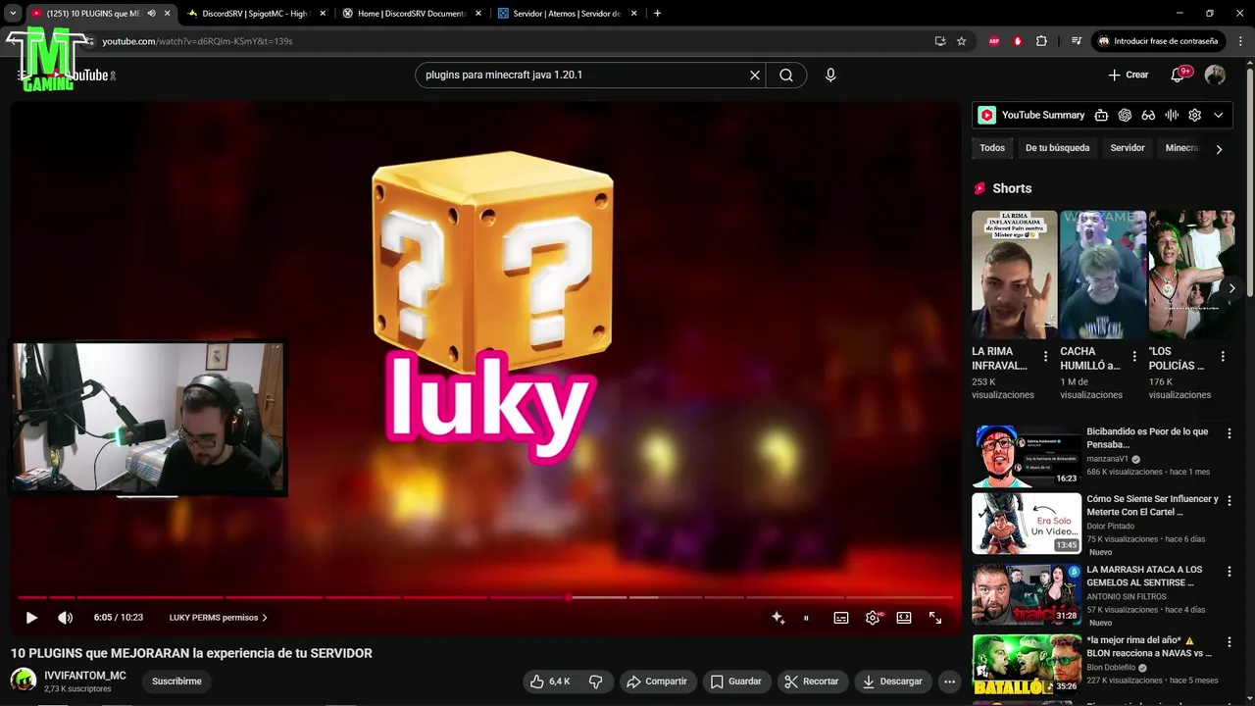The width and height of the screenshot is (1255, 706).
Task: Switch the player to theater mode
Action: point(904,618)
